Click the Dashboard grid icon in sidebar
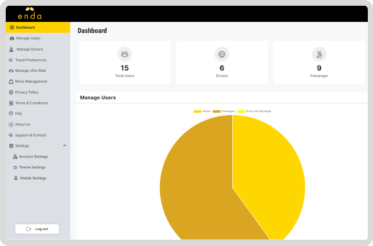Image resolution: width=373 pixels, height=246 pixels. coord(12,28)
